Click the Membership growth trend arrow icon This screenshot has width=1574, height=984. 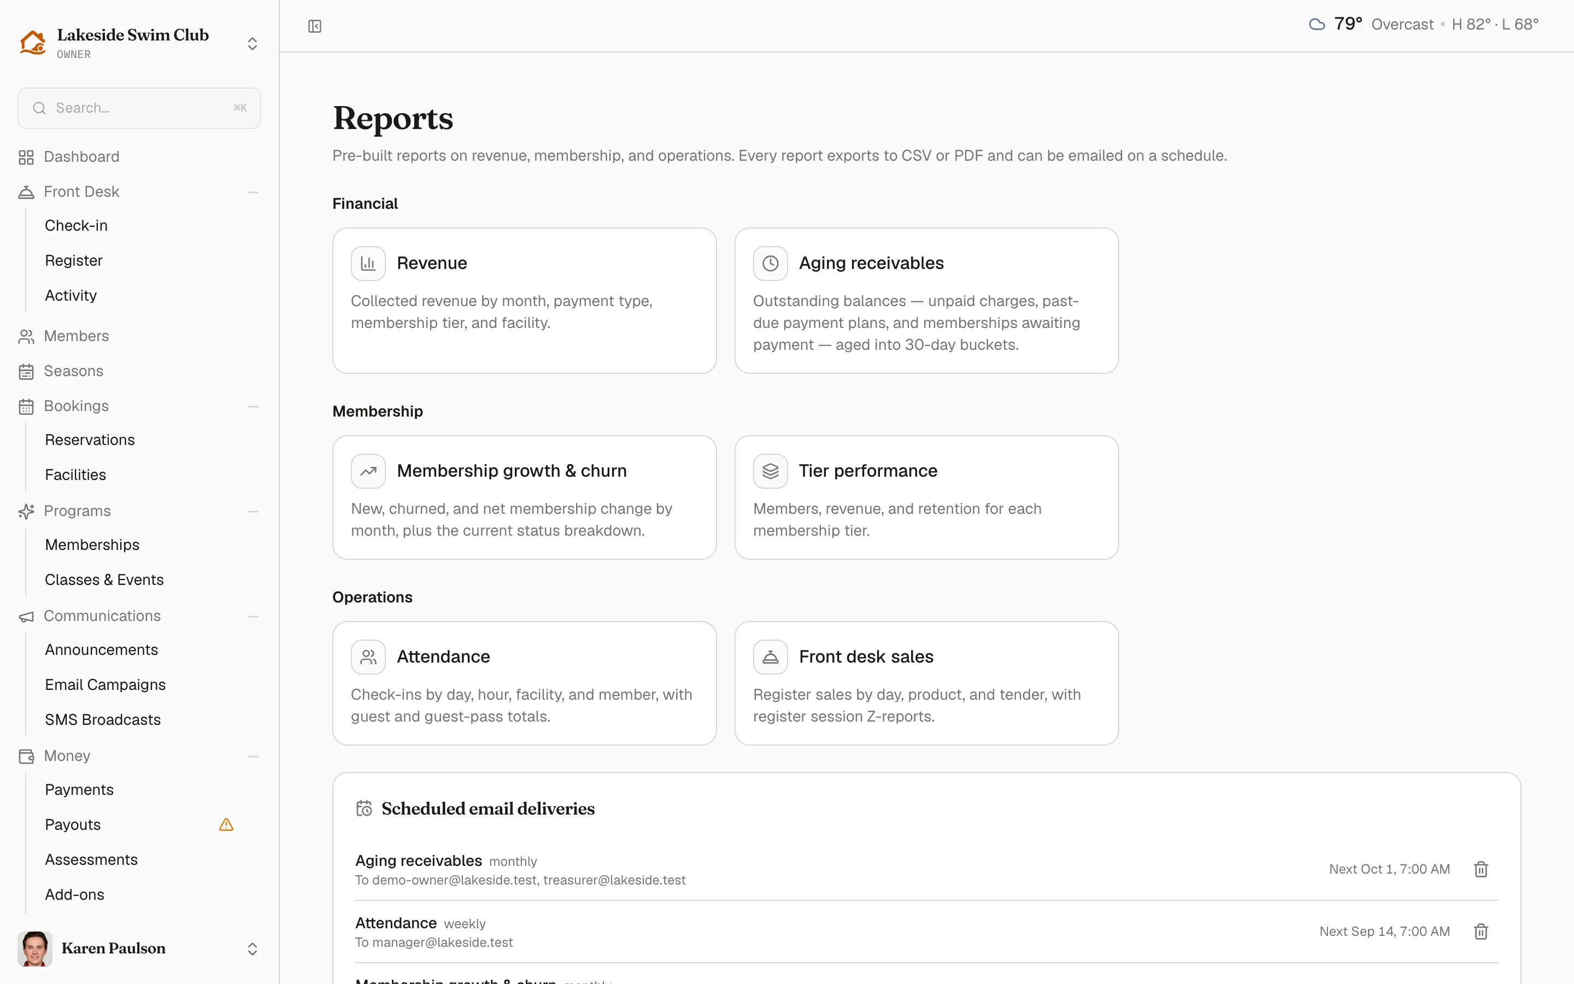pyautogui.click(x=368, y=471)
